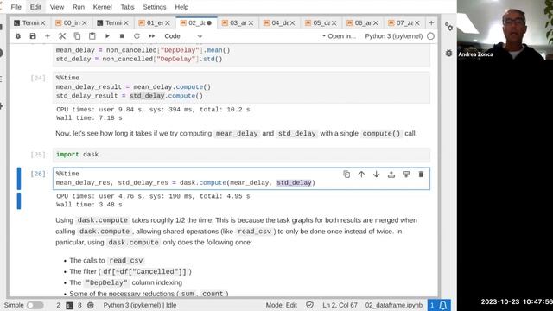Image resolution: width=553 pixels, height=311 pixels.
Task: Open the Run menu
Action: [x=79, y=7]
